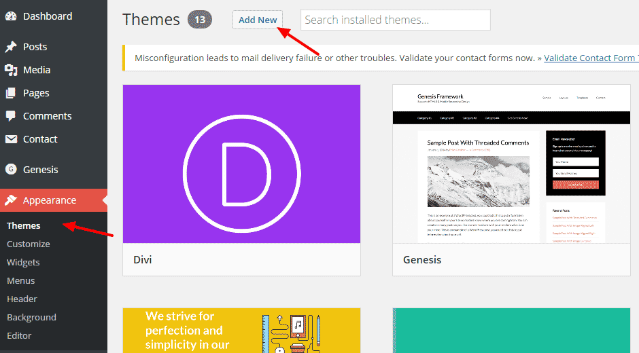The height and width of the screenshot is (353, 639).
Task: Click the Add New theme button
Action: (x=258, y=20)
